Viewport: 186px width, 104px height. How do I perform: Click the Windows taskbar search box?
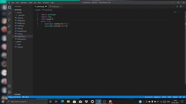coord(27,101)
